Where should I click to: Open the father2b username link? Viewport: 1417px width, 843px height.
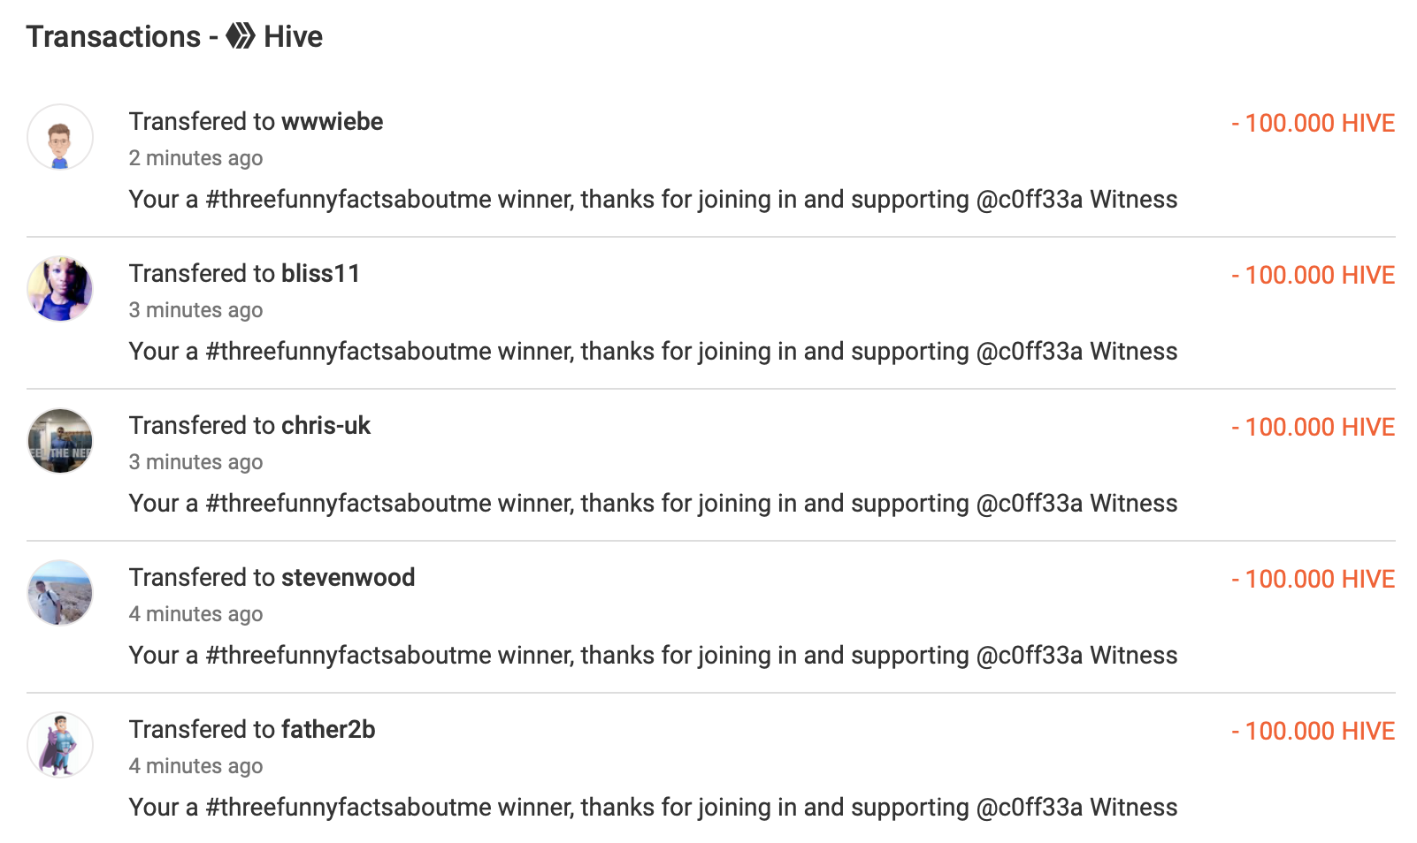click(328, 730)
